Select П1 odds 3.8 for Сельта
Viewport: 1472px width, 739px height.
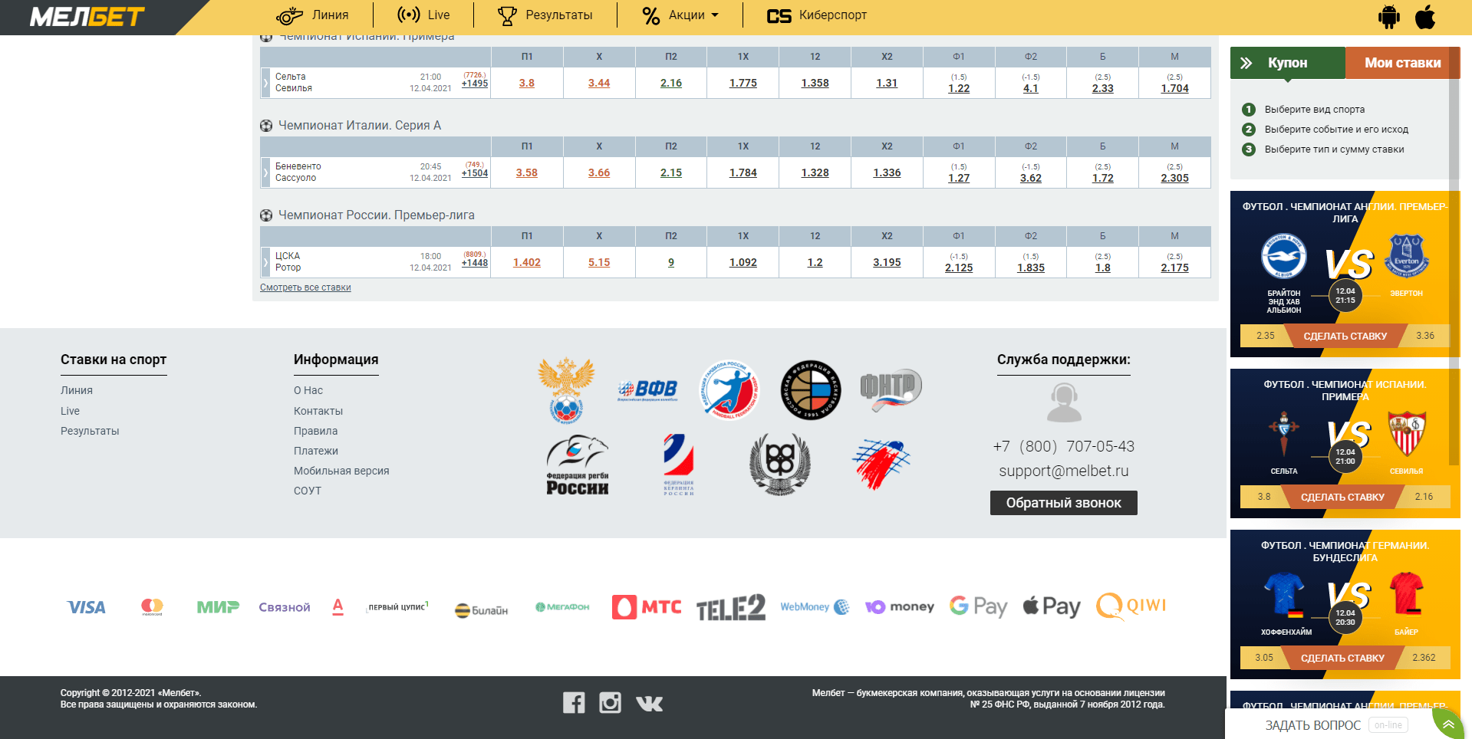pyautogui.click(x=527, y=83)
